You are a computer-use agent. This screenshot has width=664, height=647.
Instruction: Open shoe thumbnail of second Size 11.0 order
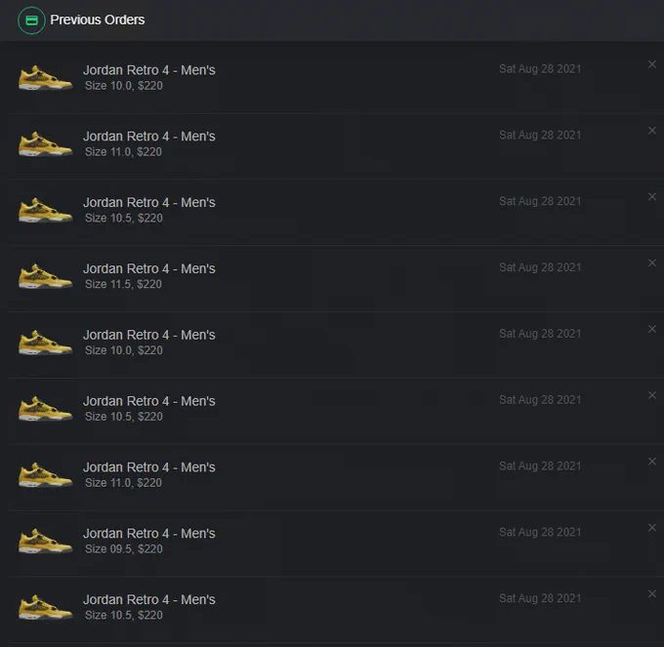[45, 475]
